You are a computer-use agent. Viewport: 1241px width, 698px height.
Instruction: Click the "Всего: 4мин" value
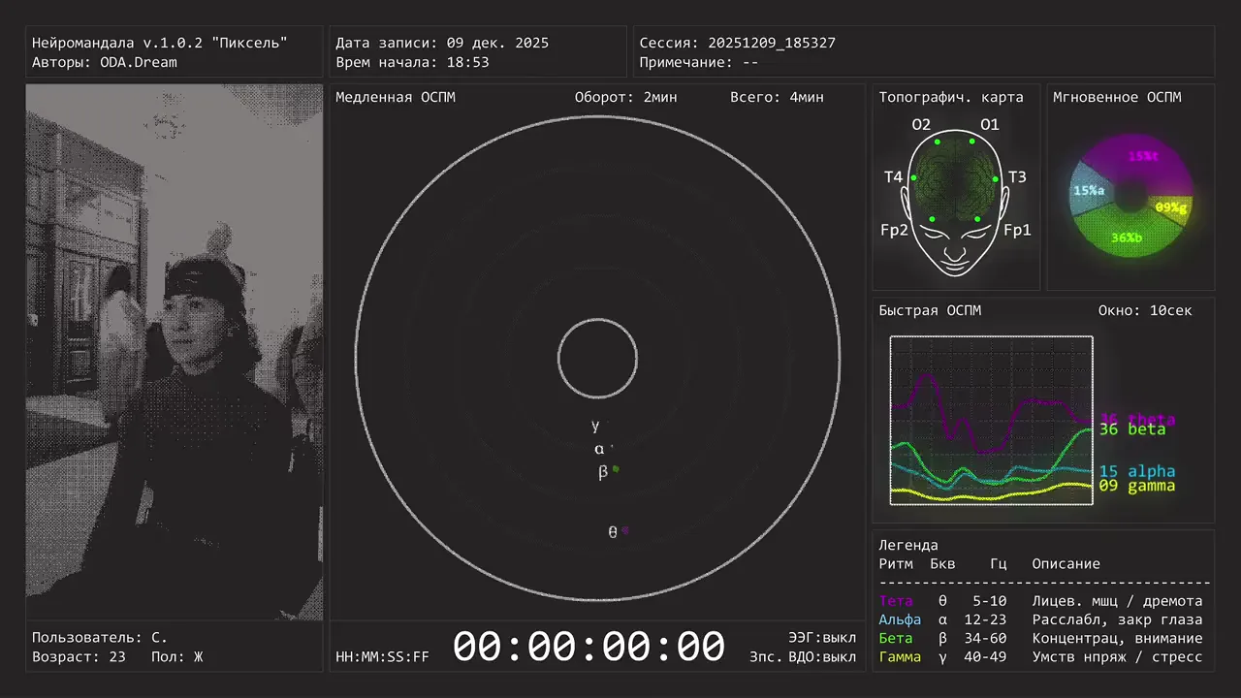pos(777,97)
